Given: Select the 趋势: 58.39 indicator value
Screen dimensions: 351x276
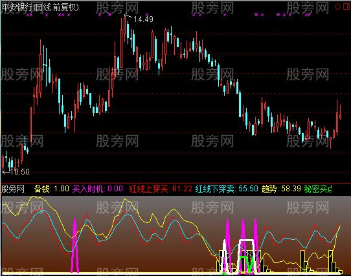Looking at the screenshot, I should click(x=281, y=189).
